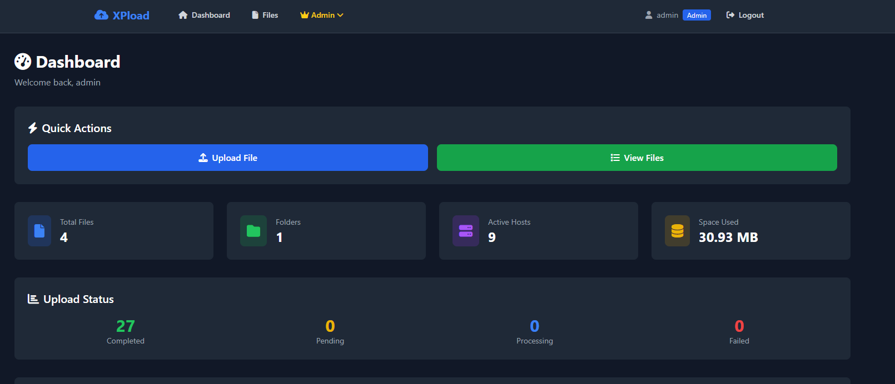This screenshot has width=895, height=384.
Task: Select the Failed uploads count
Action: coord(739,326)
